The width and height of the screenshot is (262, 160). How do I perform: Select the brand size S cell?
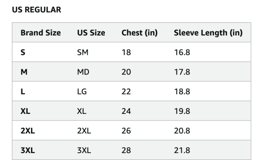click(x=23, y=52)
